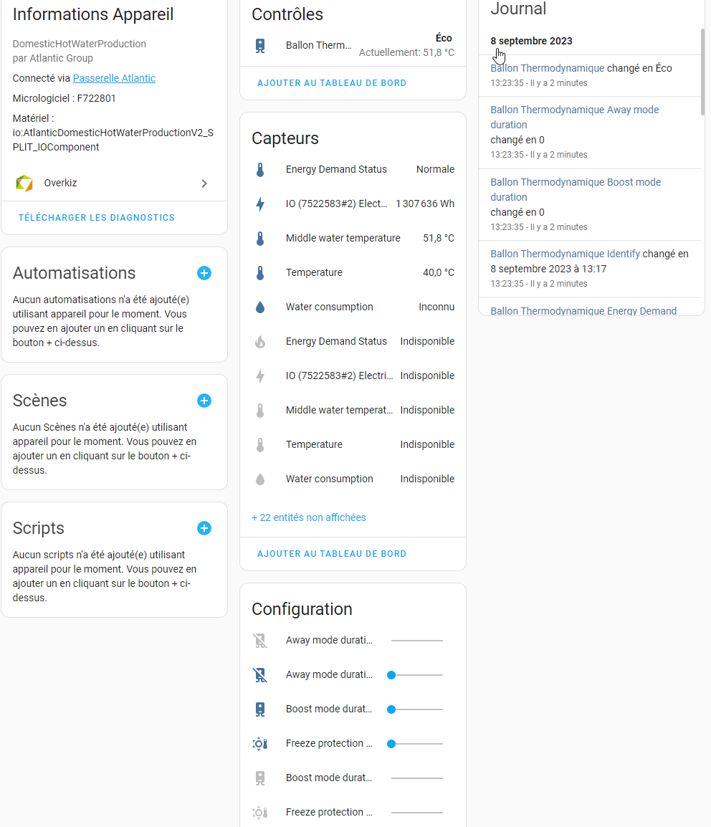The image size is (711, 827).
Task: Click the plus icon next to Automatisations
Action: [x=204, y=273]
